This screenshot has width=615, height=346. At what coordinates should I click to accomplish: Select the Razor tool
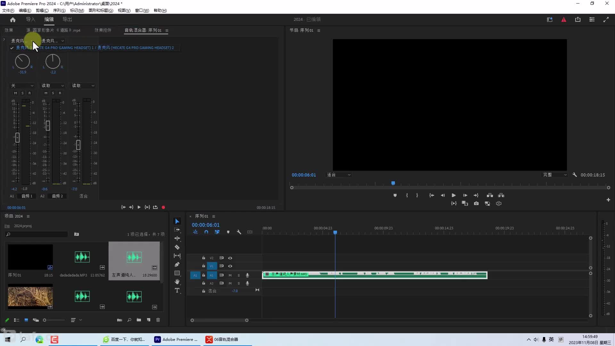click(177, 247)
